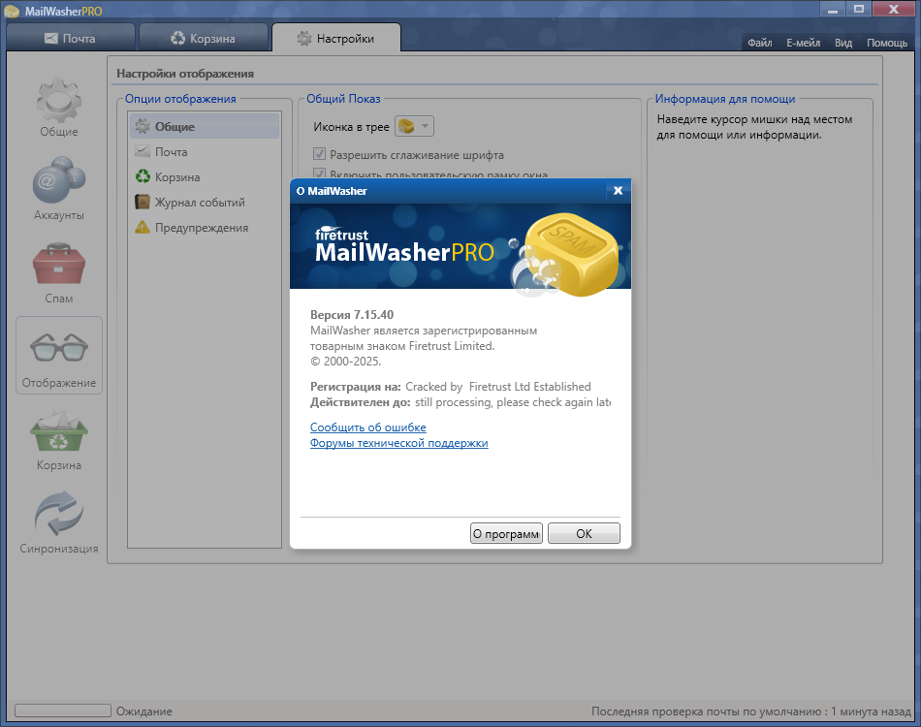Click OK in the О MailWasher dialog

(584, 533)
